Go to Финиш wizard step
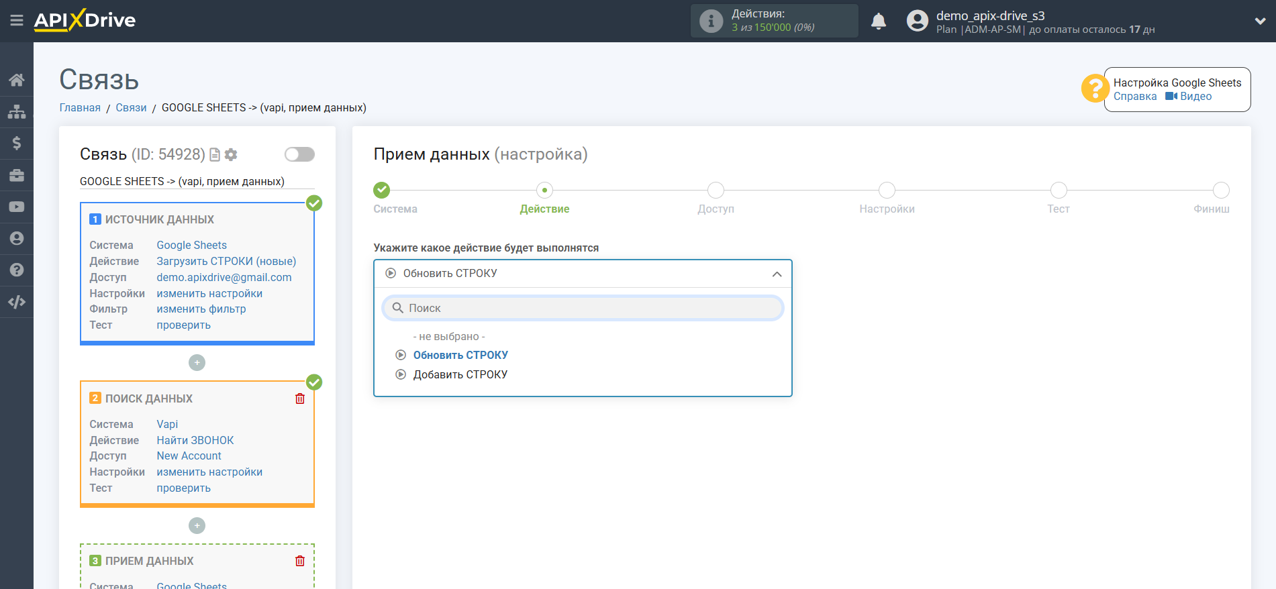 point(1221,191)
